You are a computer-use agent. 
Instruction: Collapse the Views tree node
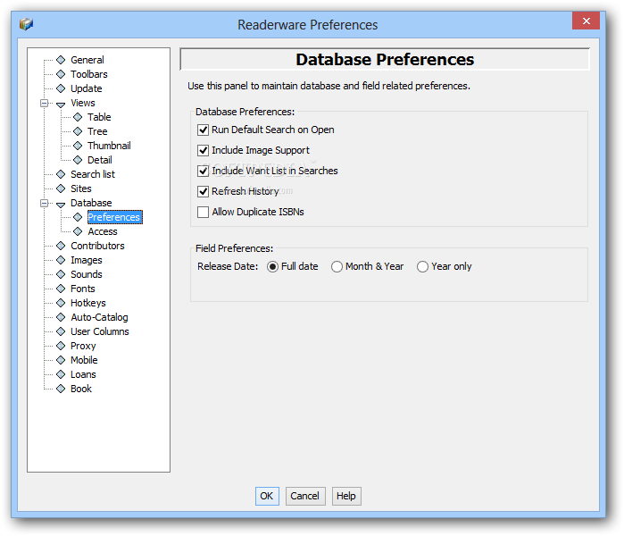(x=45, y=104)
